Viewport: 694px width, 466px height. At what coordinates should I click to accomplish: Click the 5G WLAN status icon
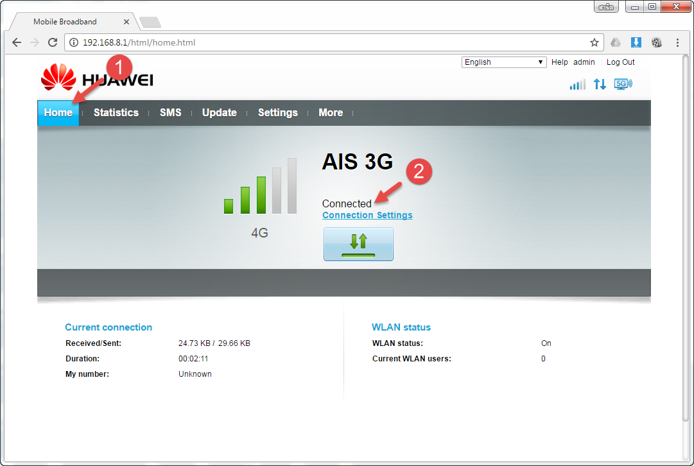click(623, 84)
